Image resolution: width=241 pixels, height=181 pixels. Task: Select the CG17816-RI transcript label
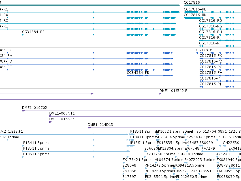[x=210, y=38]
